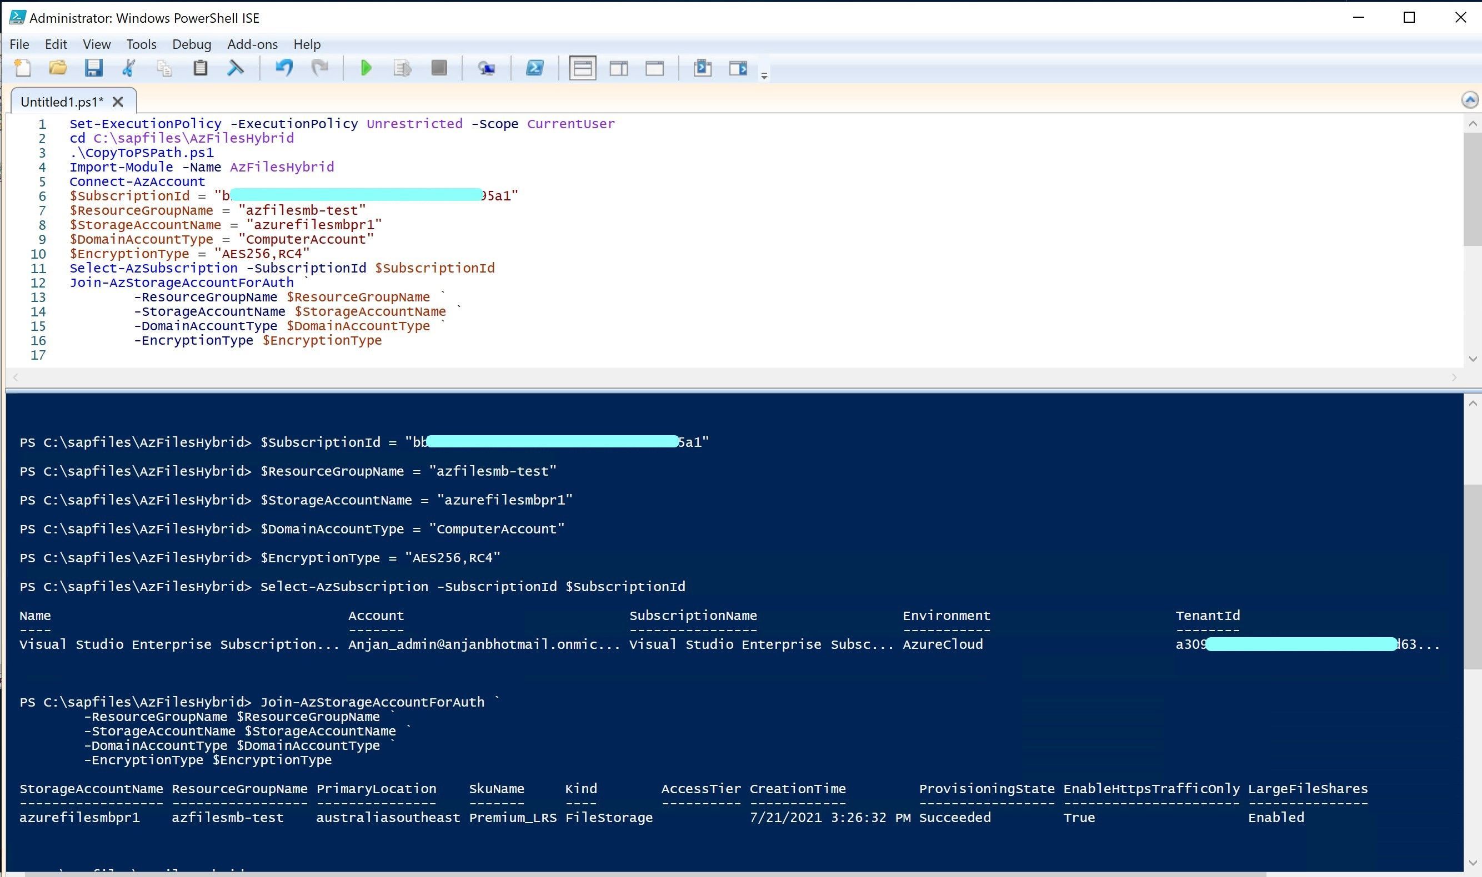Select the Untitled1.ps1 script tab
The width and height of the screenshot is (1482, 877).
point(62,102)
